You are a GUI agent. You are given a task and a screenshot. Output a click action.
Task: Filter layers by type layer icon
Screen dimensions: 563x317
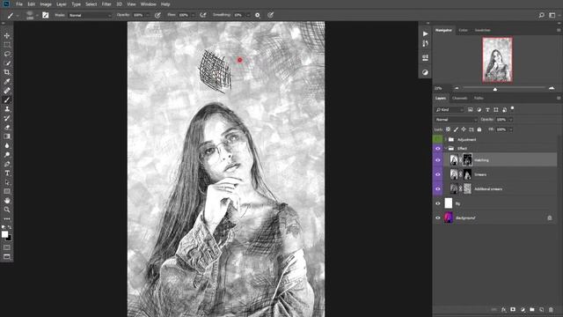point(487,109)
